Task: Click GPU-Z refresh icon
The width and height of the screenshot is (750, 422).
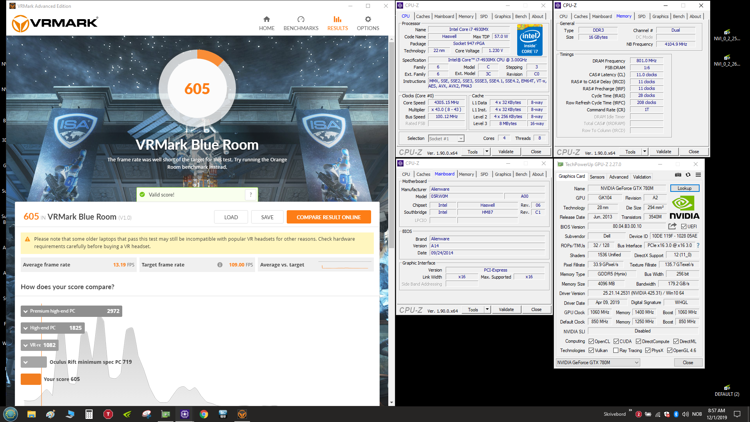Action: (688, 175)
